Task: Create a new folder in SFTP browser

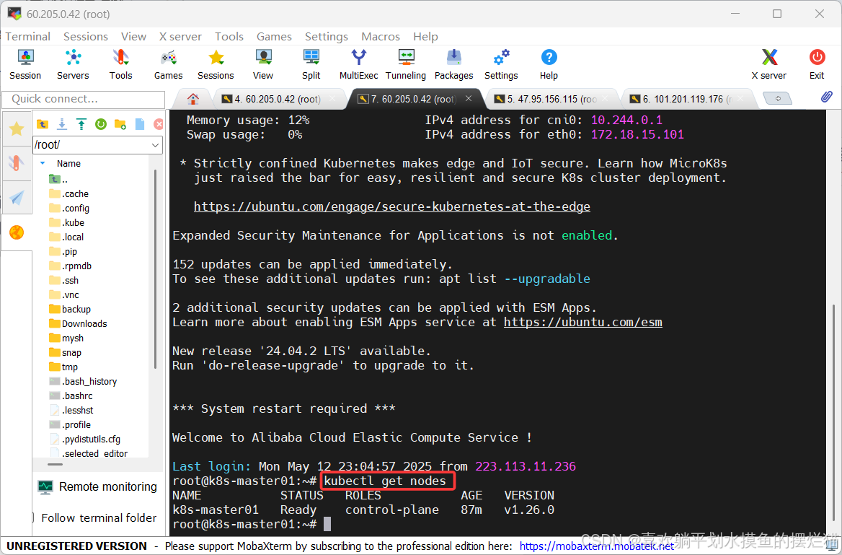Action: click(x=120, y=124)
